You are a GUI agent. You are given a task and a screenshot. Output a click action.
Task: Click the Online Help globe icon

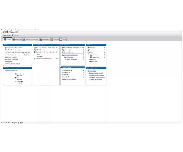pyautogui.click(x=88, y=71)
